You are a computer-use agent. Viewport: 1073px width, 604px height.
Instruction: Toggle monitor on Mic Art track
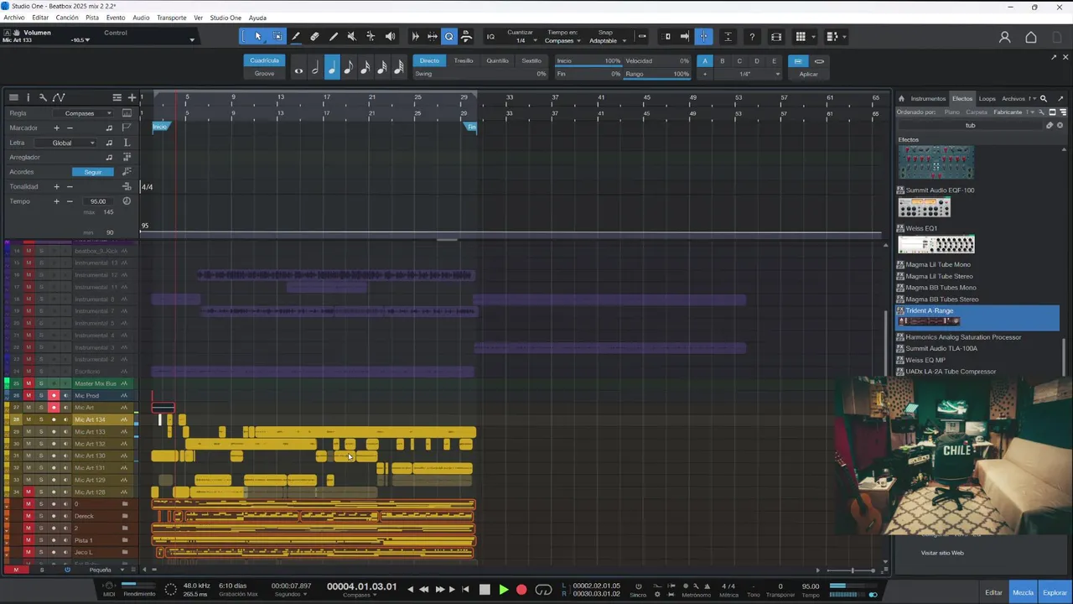coord(66,408)
